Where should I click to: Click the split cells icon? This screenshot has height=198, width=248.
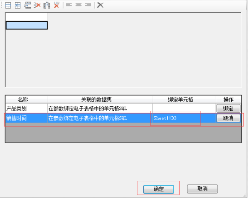click(18, 5)
